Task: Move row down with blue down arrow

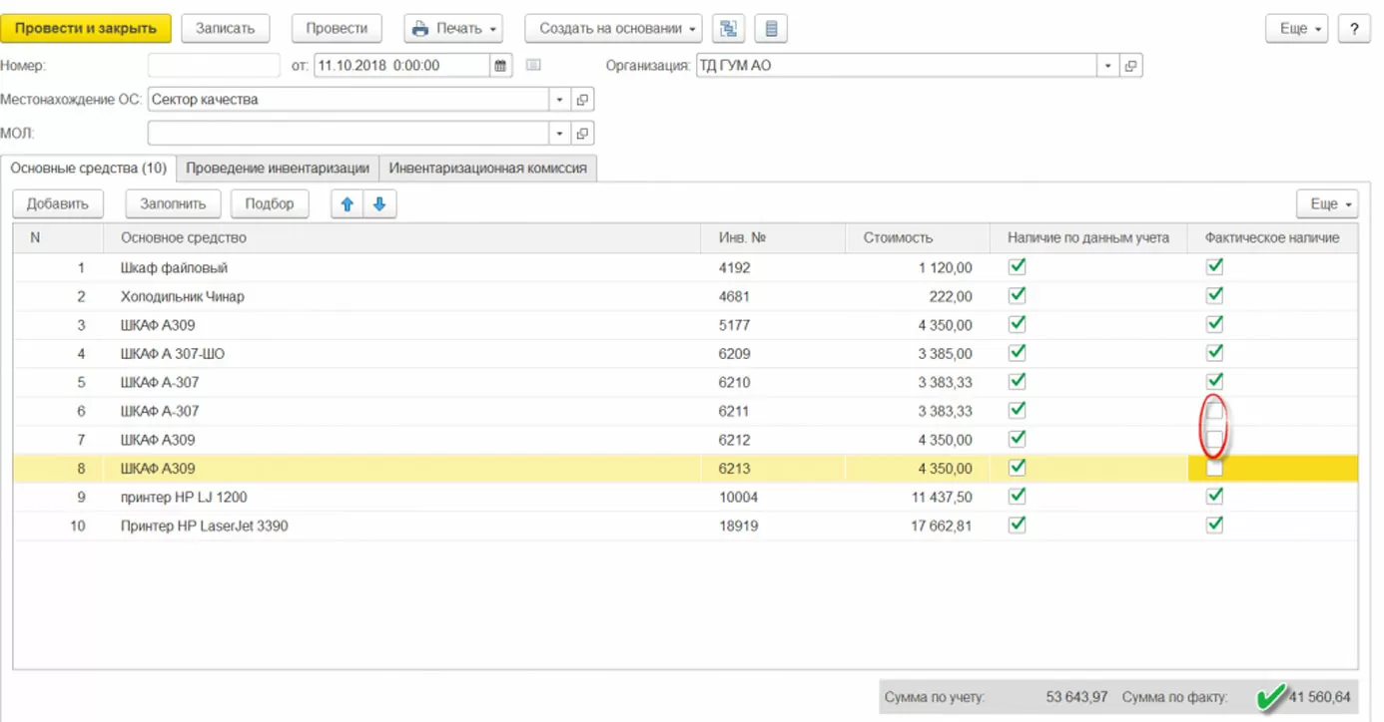Action: tap(379, 203)
